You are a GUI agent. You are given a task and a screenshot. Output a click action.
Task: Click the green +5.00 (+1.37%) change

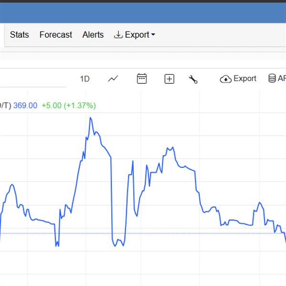point(69,105)
